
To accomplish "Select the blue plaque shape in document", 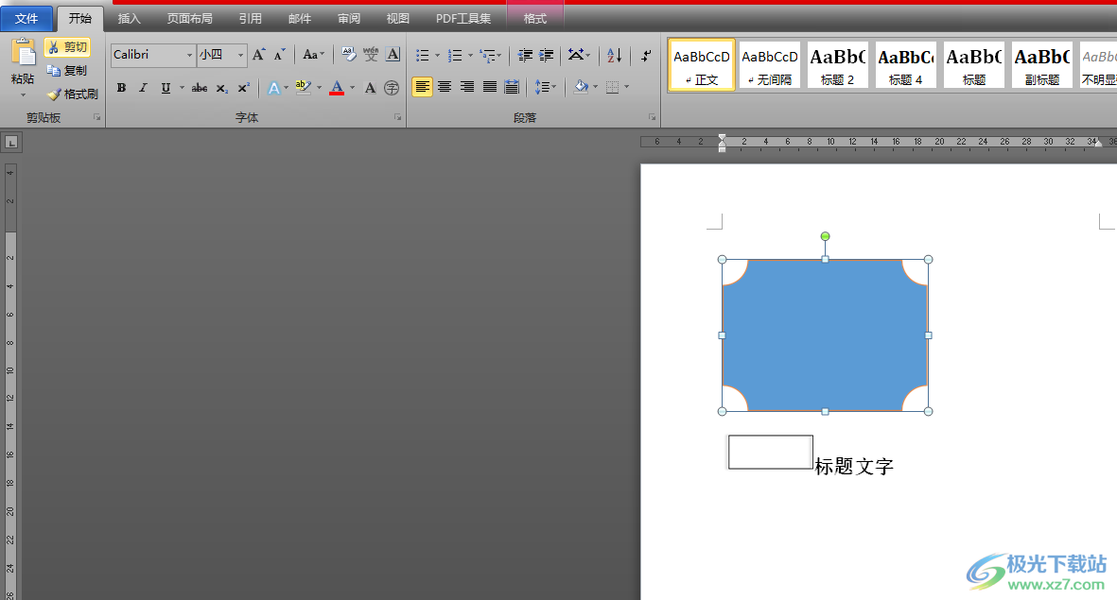I will (825, 335).
